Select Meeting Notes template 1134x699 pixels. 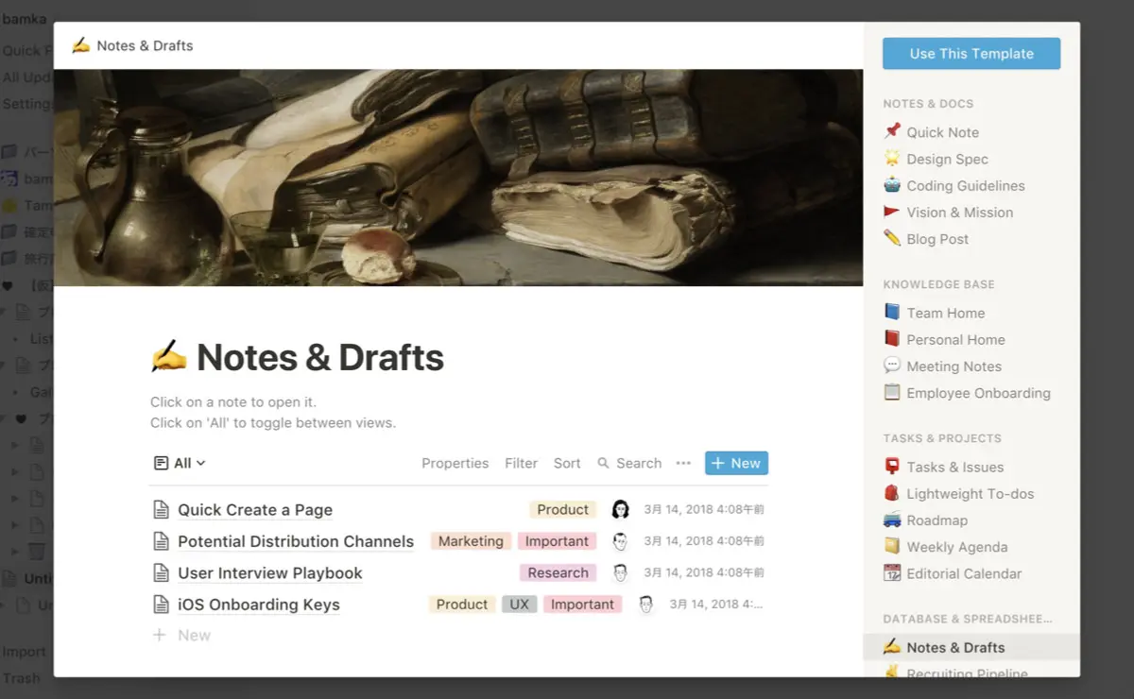[954, 367]
